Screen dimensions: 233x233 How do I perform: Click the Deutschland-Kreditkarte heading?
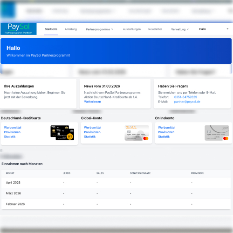point(21,118)
